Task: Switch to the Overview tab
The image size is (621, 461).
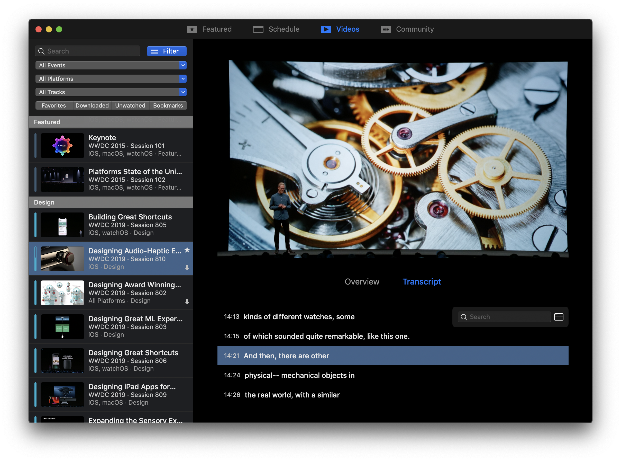Action: (362, 282)
